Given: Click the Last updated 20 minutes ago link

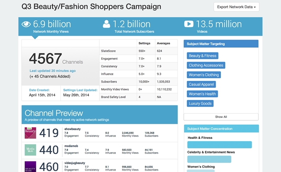Looking at the screenshot, I should coord(53,71).
